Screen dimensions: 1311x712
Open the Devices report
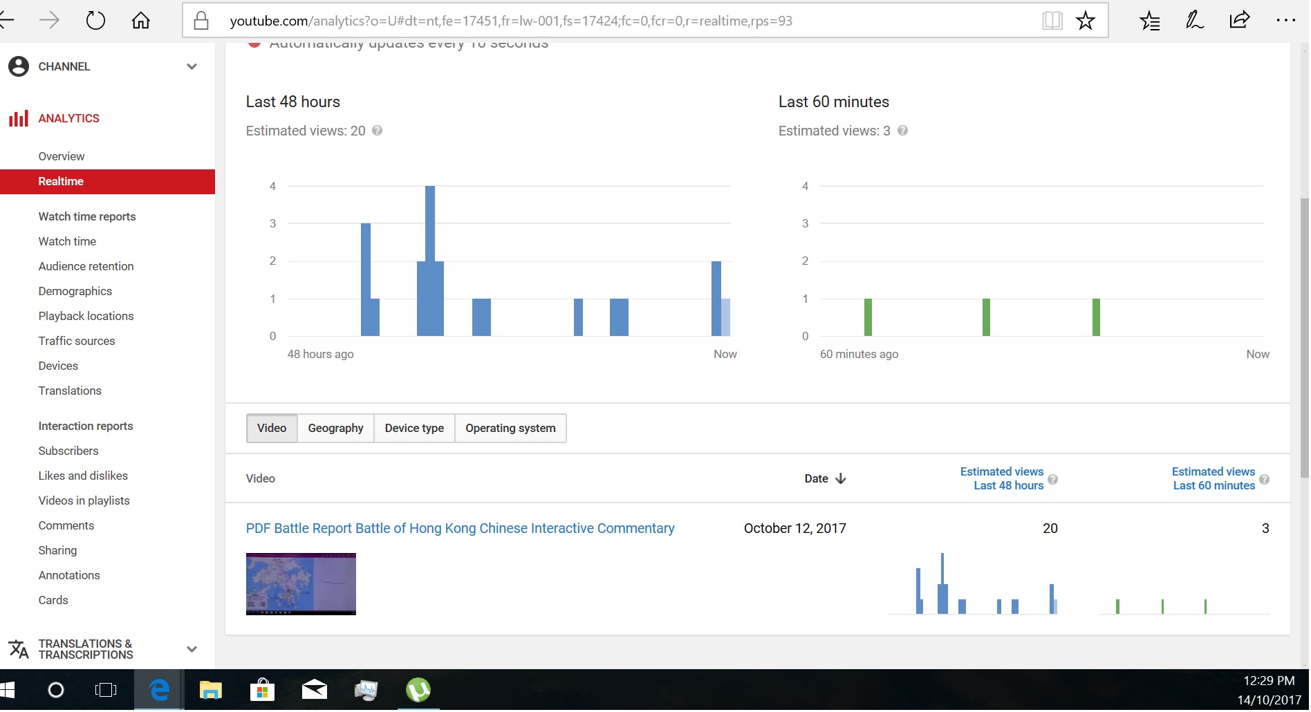(58, 366)
